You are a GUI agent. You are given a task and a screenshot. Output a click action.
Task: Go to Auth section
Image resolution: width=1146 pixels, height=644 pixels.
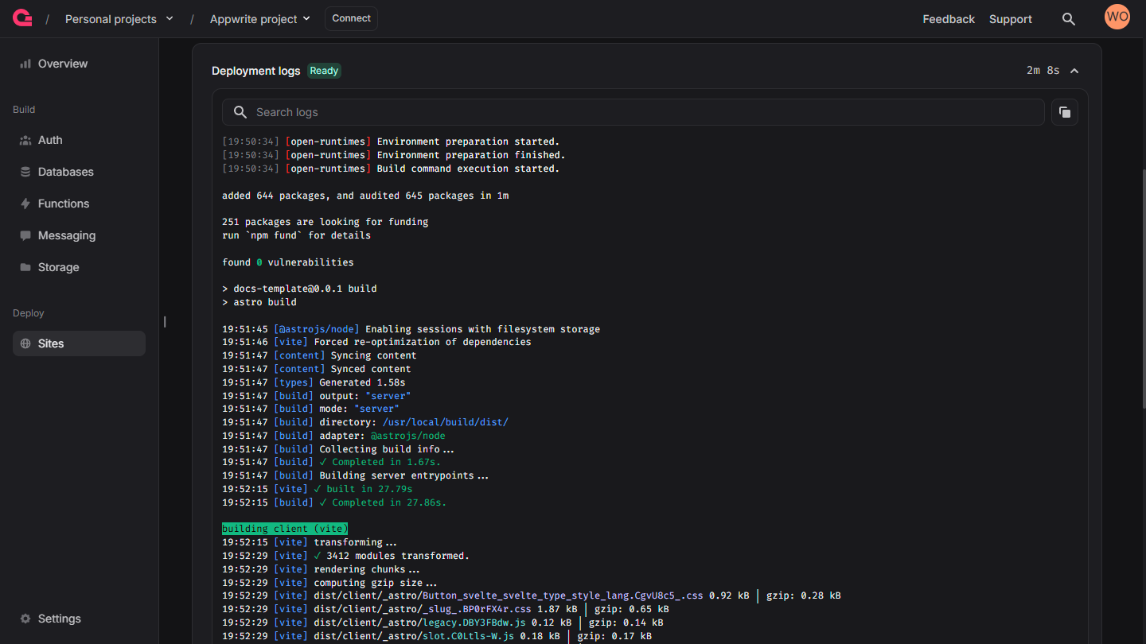(x=79, y=140)
